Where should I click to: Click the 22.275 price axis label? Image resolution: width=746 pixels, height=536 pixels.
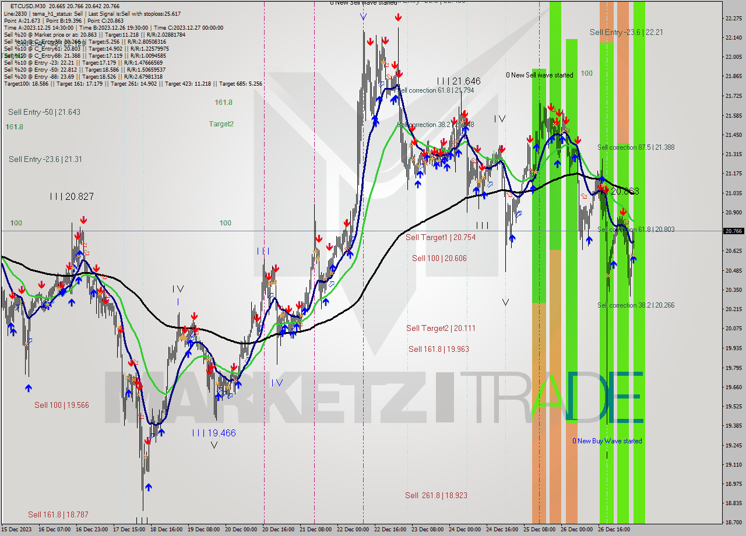[x=734, y=18]
